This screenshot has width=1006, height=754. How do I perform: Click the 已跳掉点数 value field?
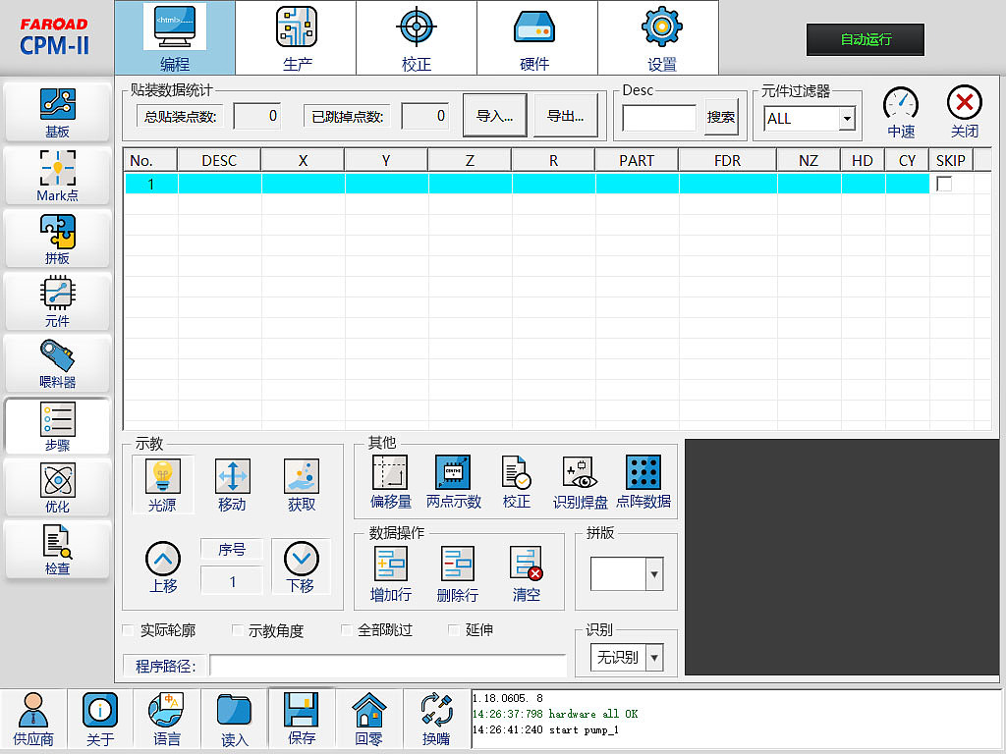pos(424,116)
